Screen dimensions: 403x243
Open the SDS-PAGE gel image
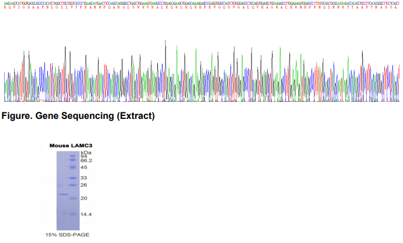[x=68, y=190]
